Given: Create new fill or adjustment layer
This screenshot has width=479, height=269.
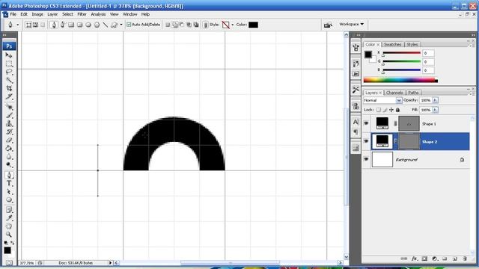Looking at the screenshot, I should pos(434,259).
